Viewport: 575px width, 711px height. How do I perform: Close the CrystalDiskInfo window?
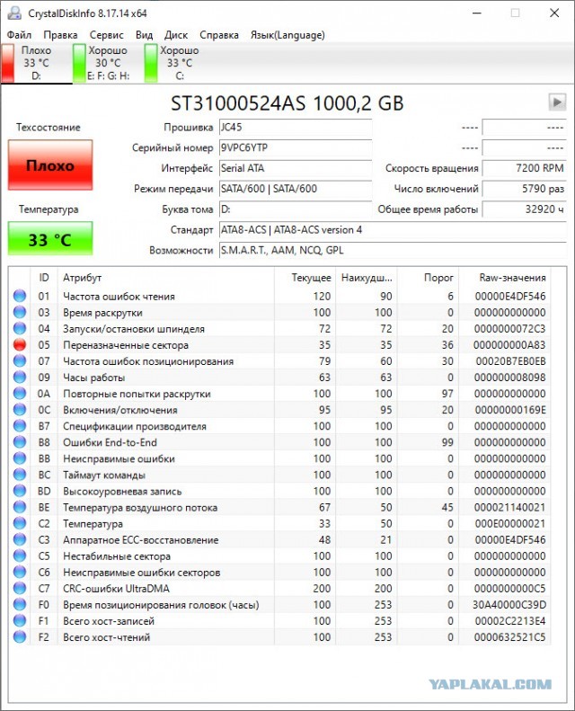point(554,13)
